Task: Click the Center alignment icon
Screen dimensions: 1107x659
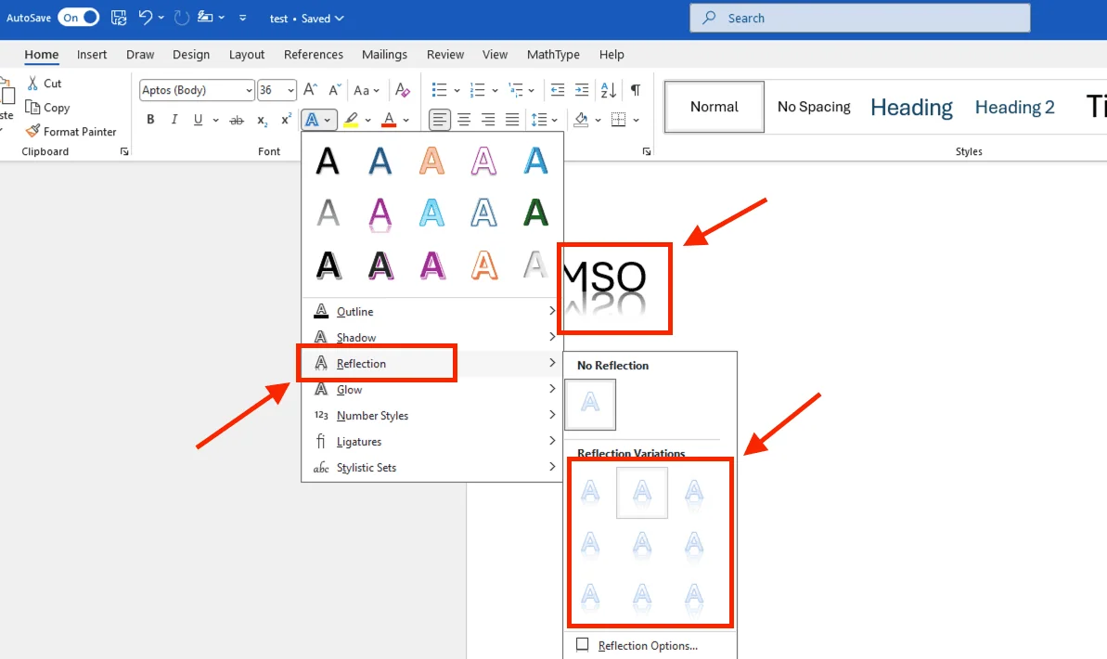Action: (464, 120)
